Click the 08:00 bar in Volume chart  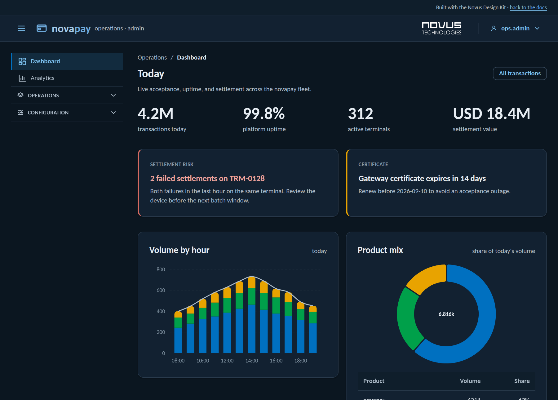tap(178, 332)
